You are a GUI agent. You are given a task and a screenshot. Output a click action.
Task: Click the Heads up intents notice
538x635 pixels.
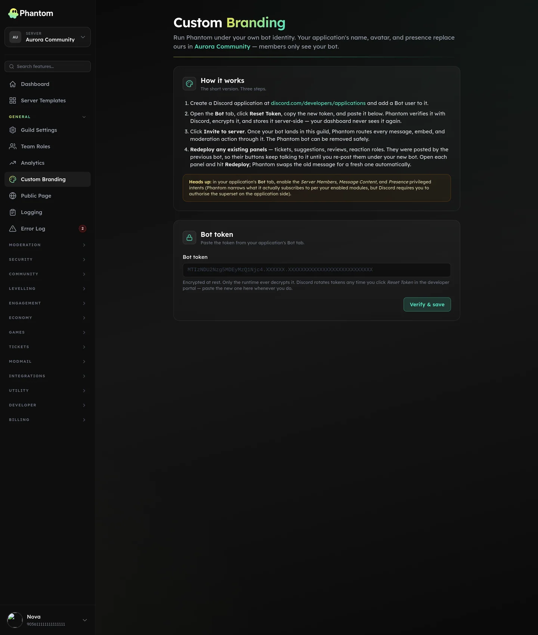(316, 188)
